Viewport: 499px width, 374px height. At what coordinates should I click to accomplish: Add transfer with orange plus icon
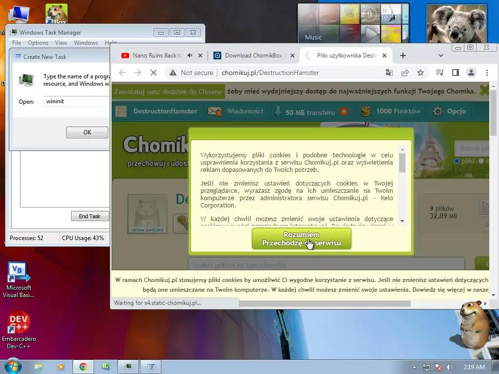pyautogui.click(x=344, y=112)
